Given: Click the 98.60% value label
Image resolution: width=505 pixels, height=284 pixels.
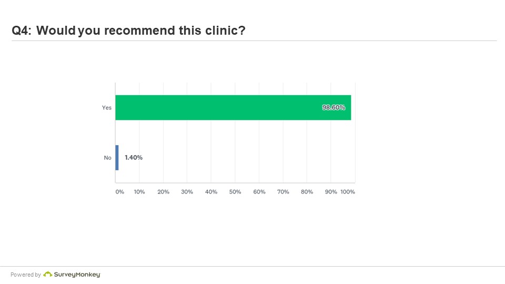Looking at the screenshot, I should pos(334,107).
